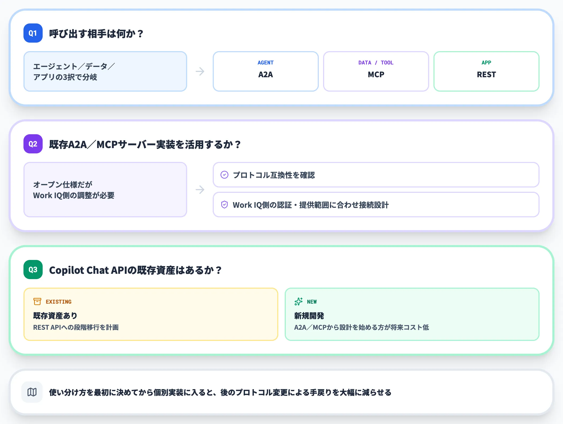The image size is (563, 424).
Task: Click the A2A title text
Action: pos(266,75)
